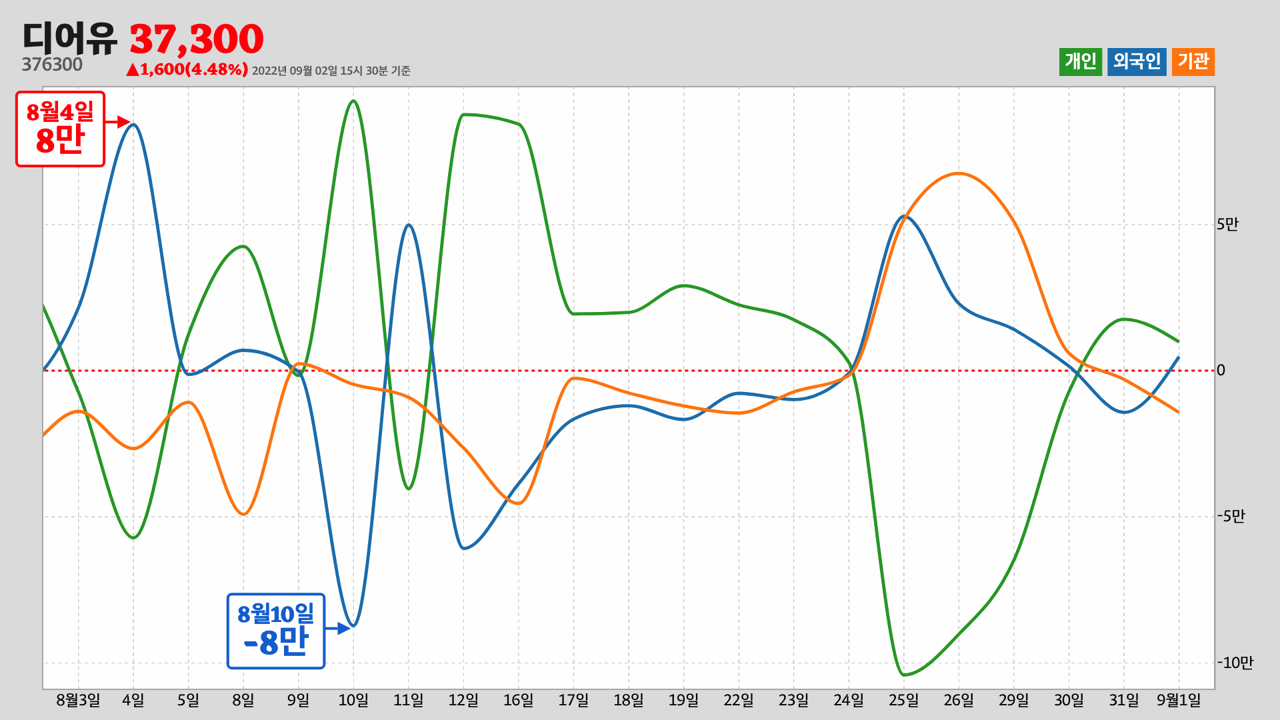
Task: Click the stock name 디어유
Action: coord(69,37)
